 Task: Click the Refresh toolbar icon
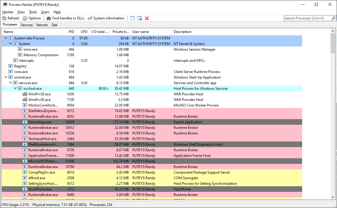click(4, 18)
